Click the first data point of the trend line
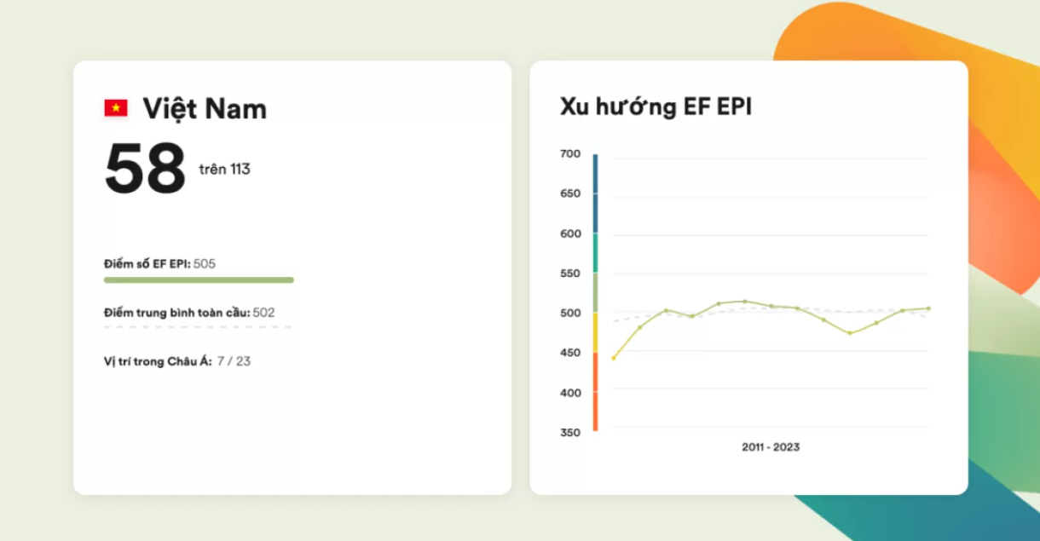 (x=614, y=358)
